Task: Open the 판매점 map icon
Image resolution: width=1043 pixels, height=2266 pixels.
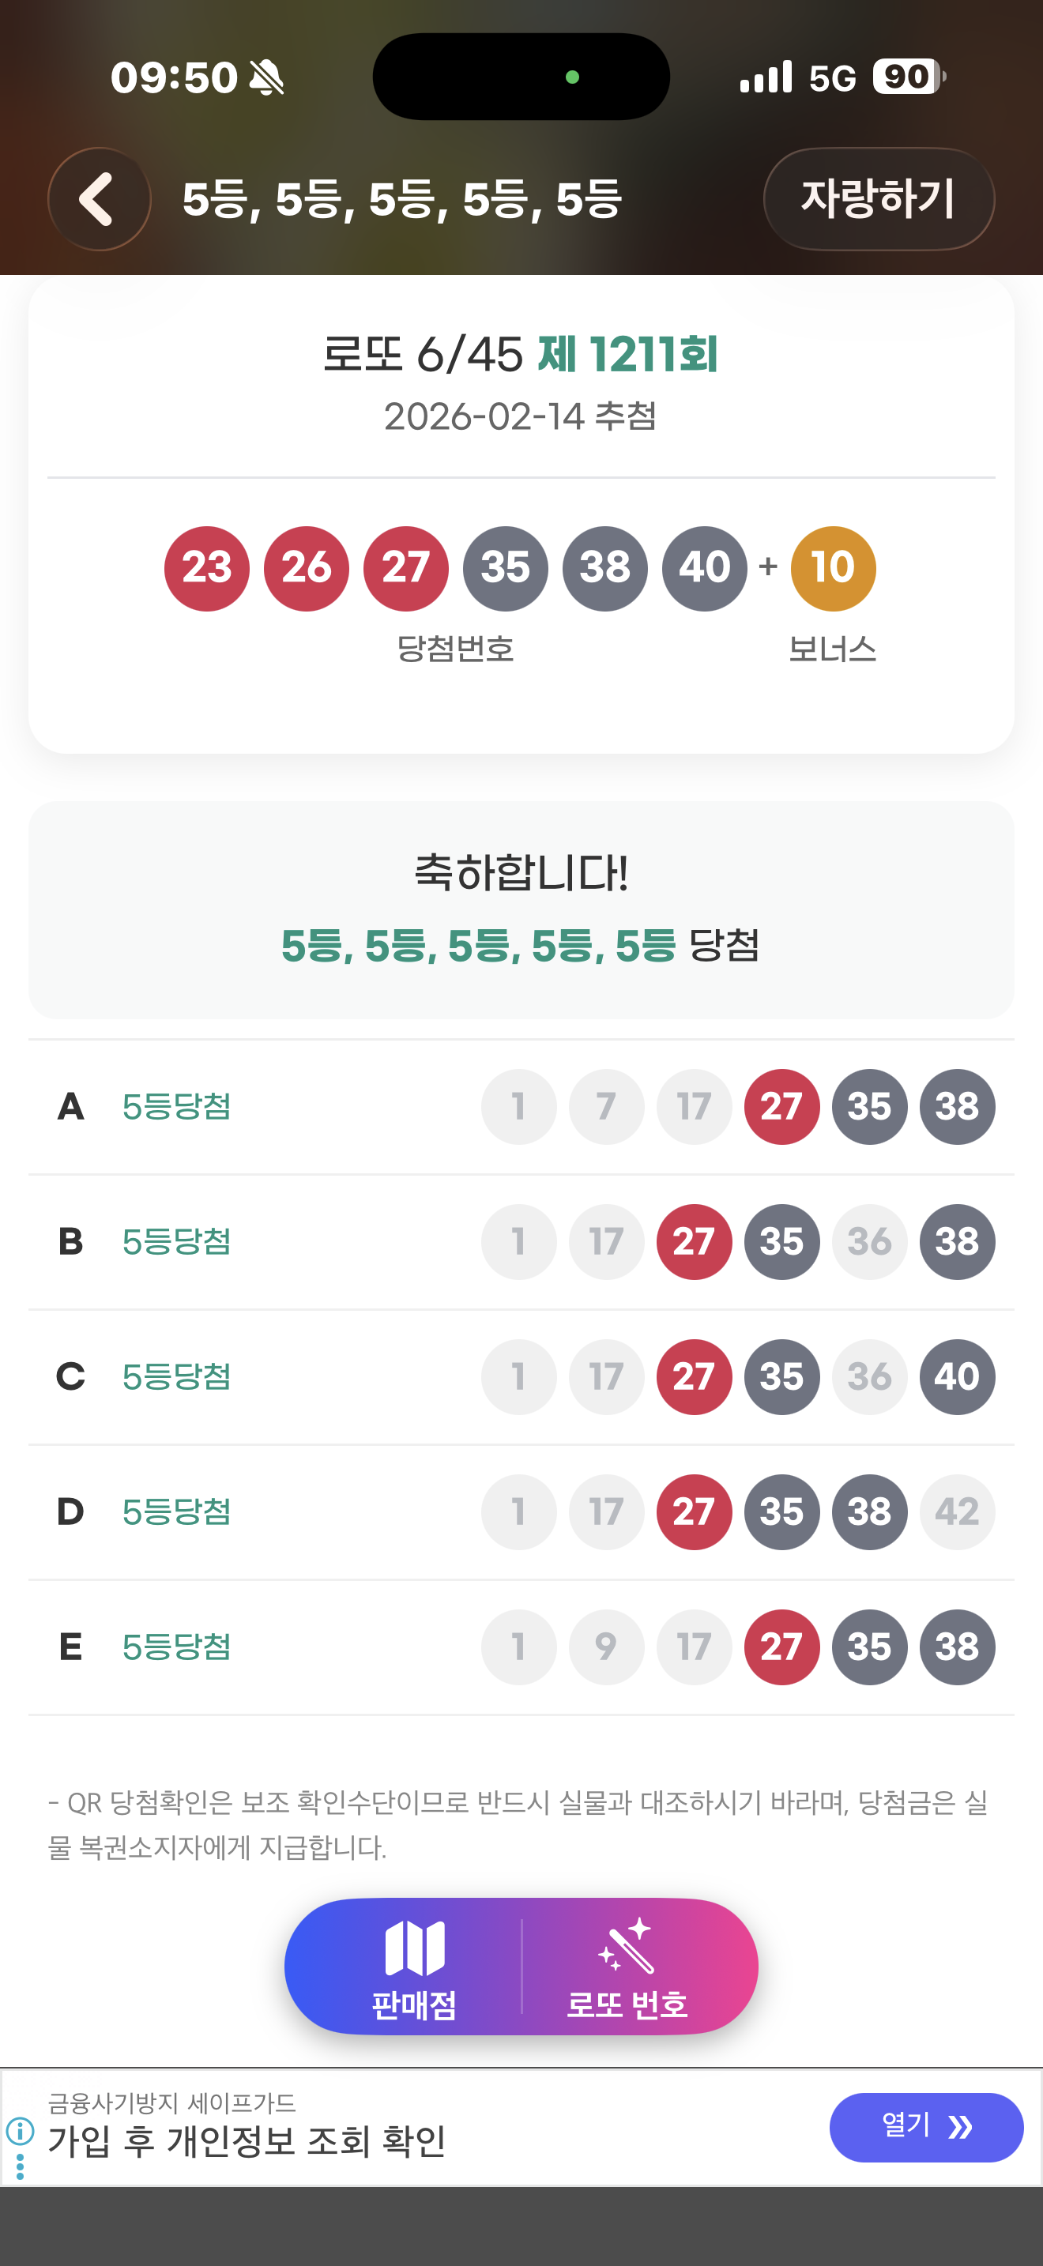Action: click(x=414, y=1948)
